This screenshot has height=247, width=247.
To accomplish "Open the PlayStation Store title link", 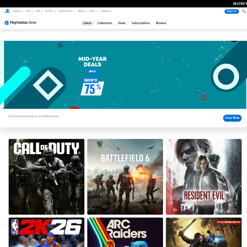I will coord(23,23).
